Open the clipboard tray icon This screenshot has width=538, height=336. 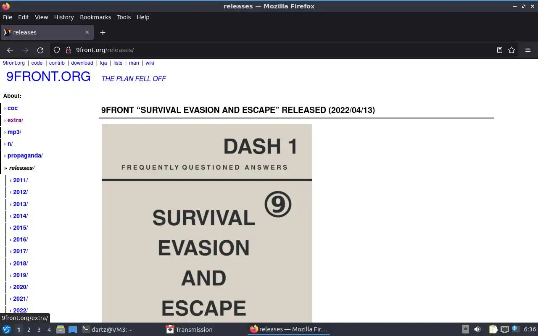point(493,330)
